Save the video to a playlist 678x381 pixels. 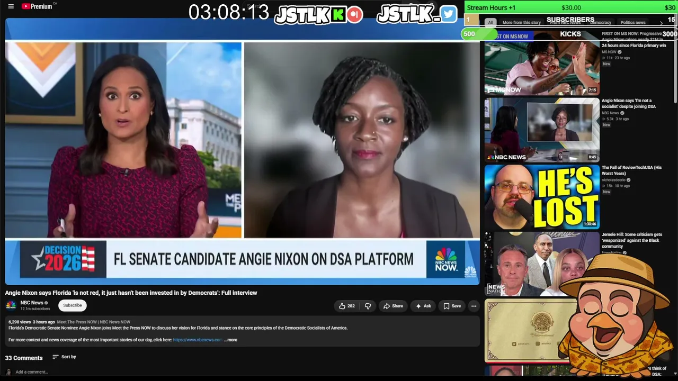(x=452, y=306)
